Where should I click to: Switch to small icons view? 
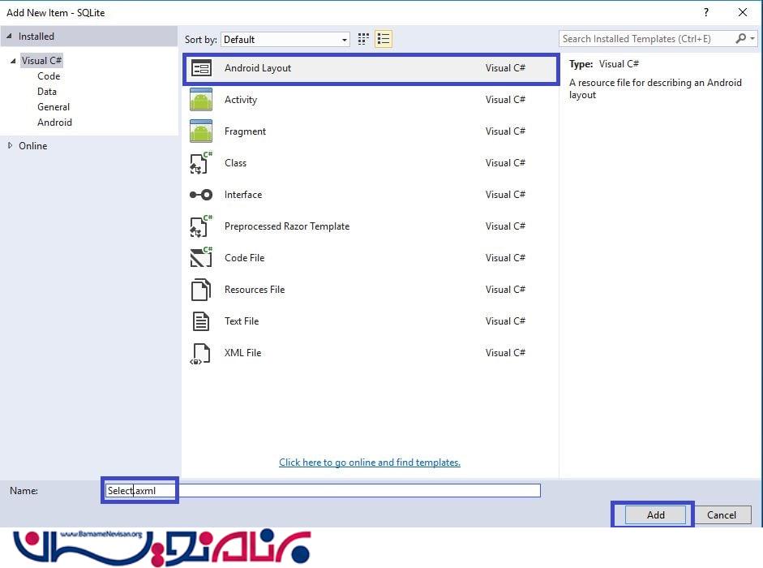pos(363,39)
